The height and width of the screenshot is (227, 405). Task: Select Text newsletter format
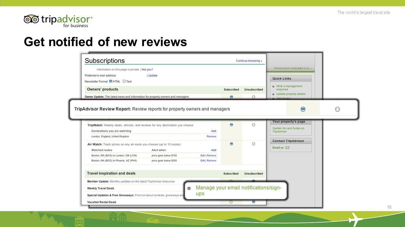click(124, 81)
